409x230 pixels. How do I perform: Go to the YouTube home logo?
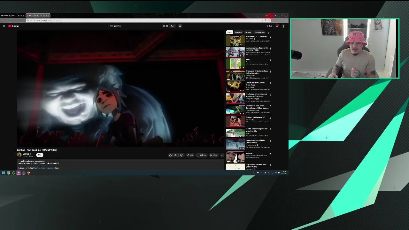pyautogui.click(x=13, y=26)
